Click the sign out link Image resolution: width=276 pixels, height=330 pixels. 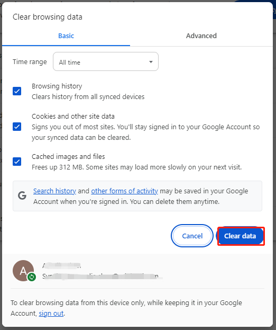(51, 314)
